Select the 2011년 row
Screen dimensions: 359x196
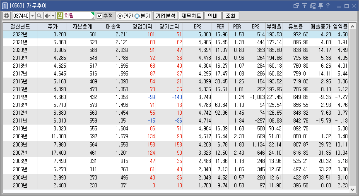176,120
